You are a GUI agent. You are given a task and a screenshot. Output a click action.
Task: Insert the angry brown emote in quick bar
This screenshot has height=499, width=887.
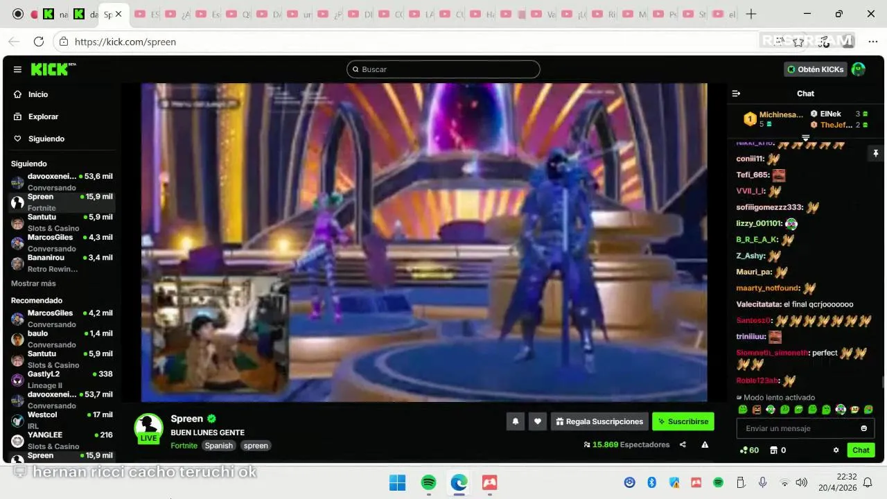coord(757,410)
